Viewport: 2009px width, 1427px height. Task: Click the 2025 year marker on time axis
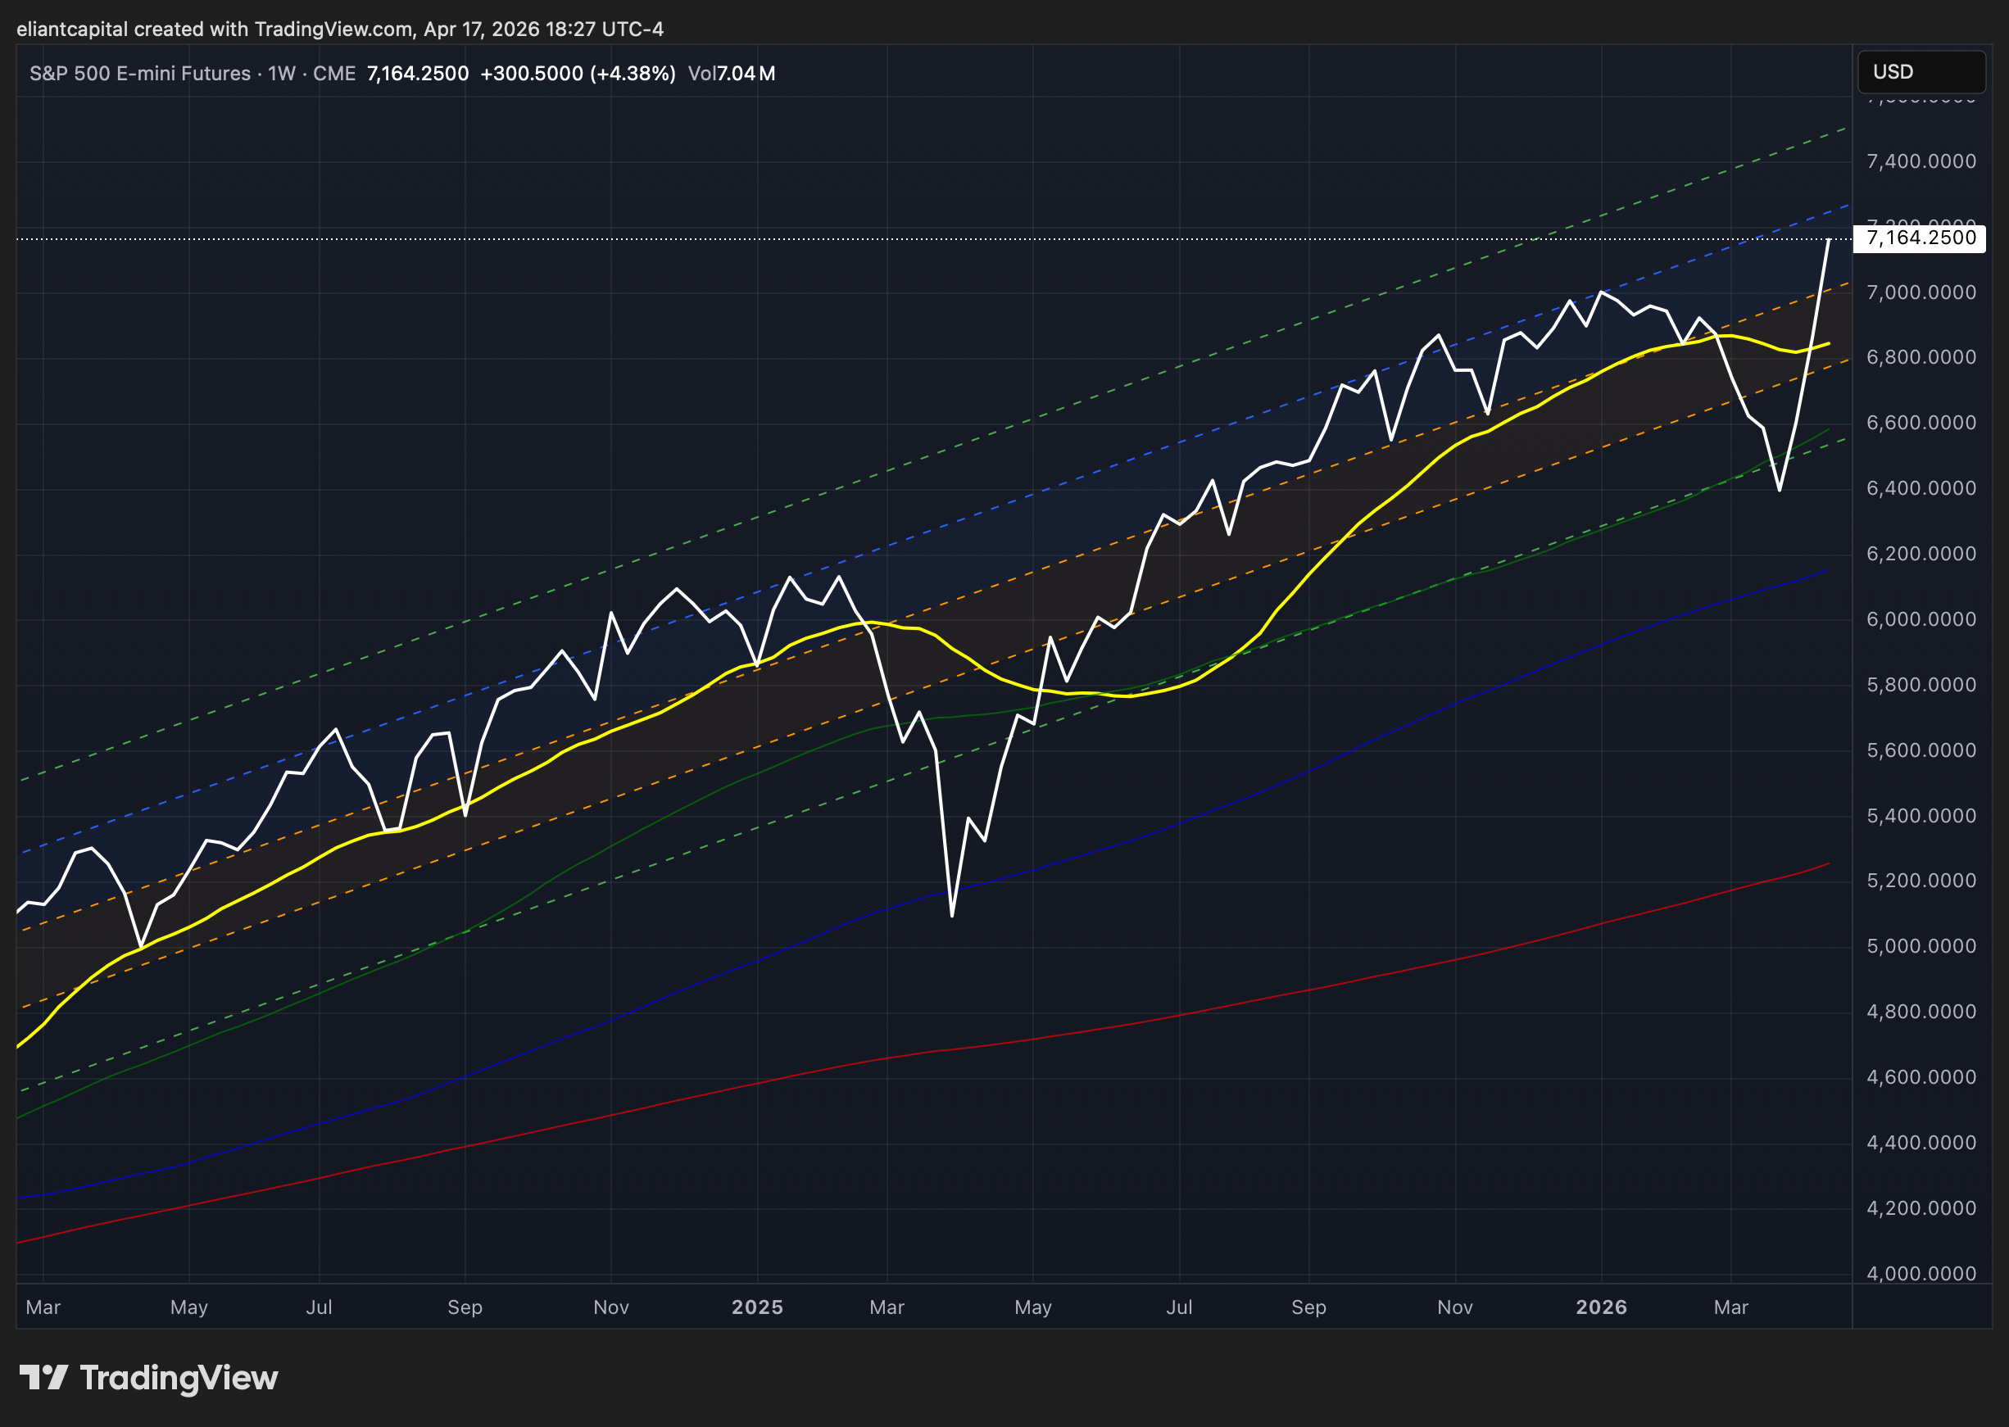[757, 1307]
